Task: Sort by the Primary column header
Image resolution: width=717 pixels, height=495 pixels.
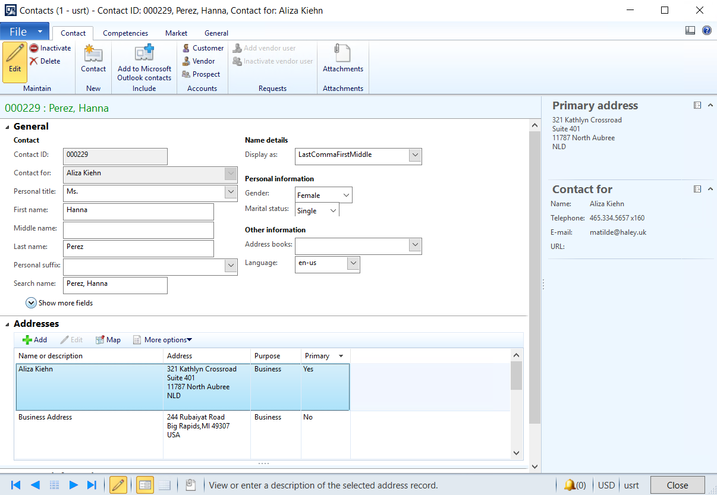Action: pyautogui.click(x=325, y=356)
